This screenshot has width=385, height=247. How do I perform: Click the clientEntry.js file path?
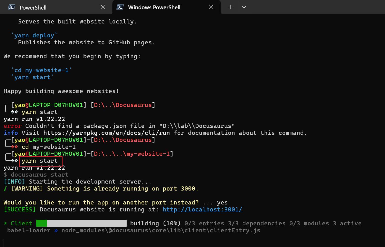coord(161,230)
